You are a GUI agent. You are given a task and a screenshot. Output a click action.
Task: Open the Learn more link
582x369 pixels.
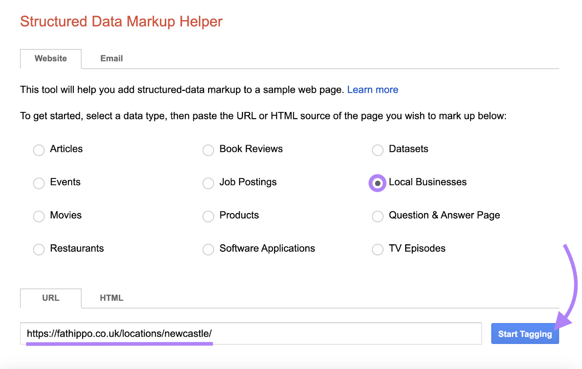click(373, 89)
